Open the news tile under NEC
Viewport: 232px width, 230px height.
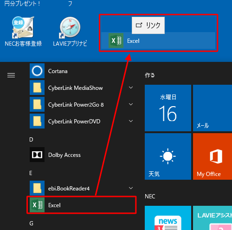point(168,218)
